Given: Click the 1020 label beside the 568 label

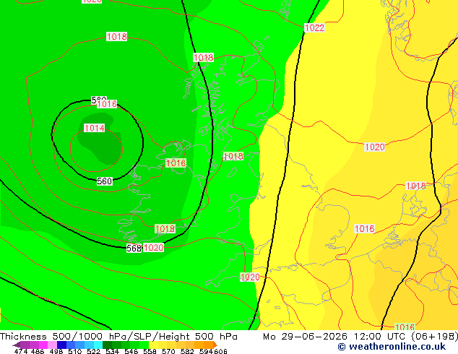Looking at the screenshot, I should (x=153, y=247).
